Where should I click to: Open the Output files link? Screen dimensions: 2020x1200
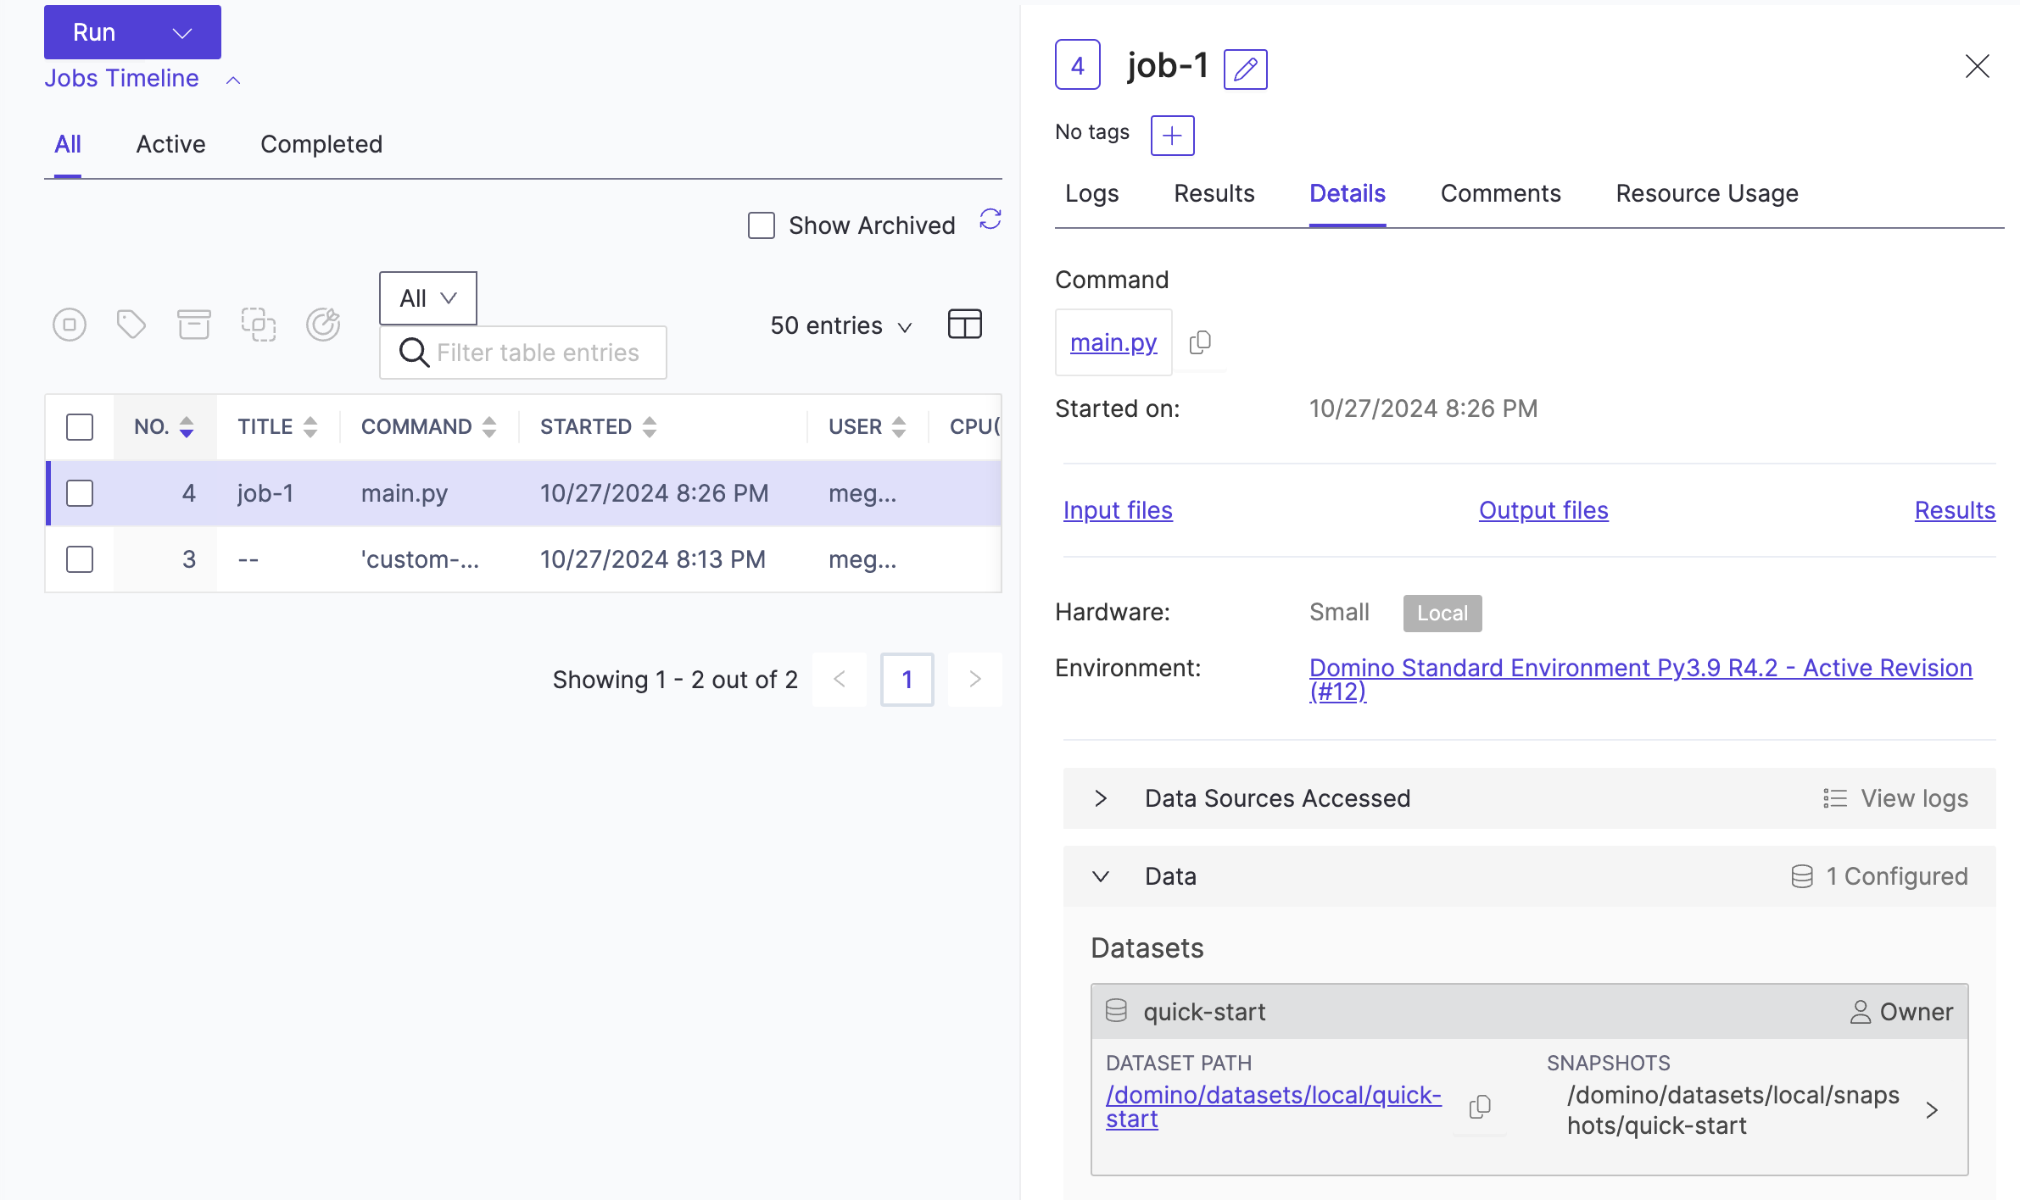(x=1543, y=510)
